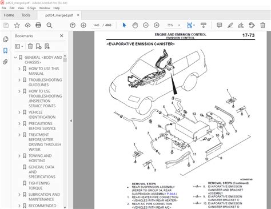The image size is (271, 209).
Task: Open the Attachments paperclip panel
Action: pos(5,62)
